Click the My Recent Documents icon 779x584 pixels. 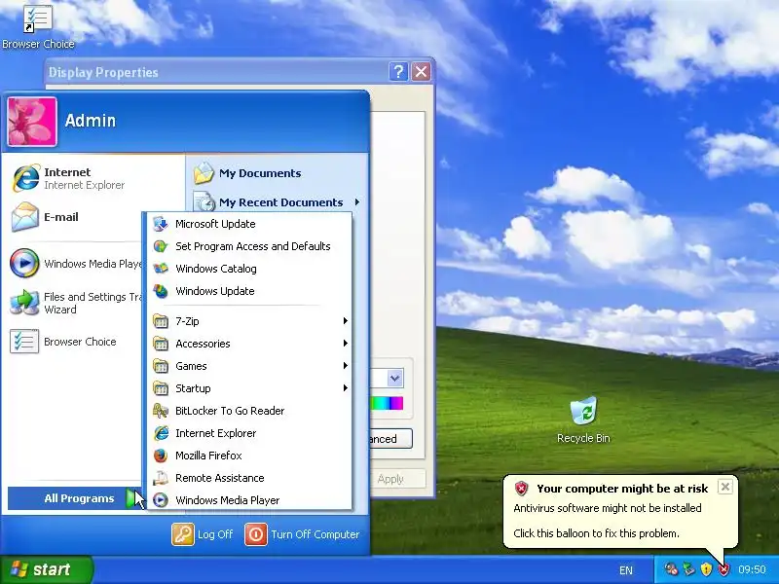[x=204, y=202]
